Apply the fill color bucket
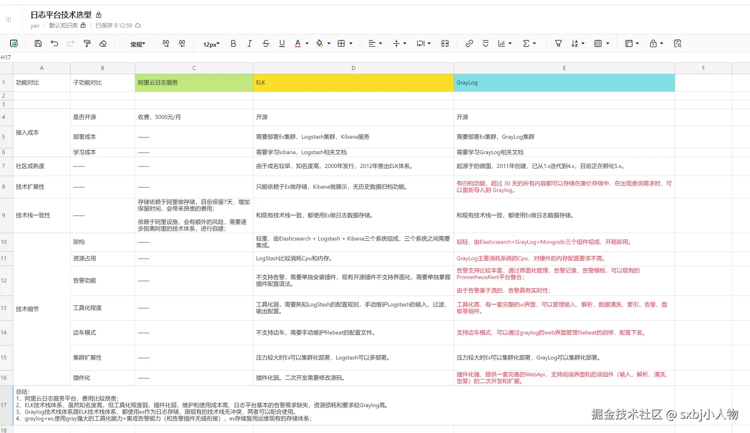Screen dimensions: 750x433 tap(319, 44)
